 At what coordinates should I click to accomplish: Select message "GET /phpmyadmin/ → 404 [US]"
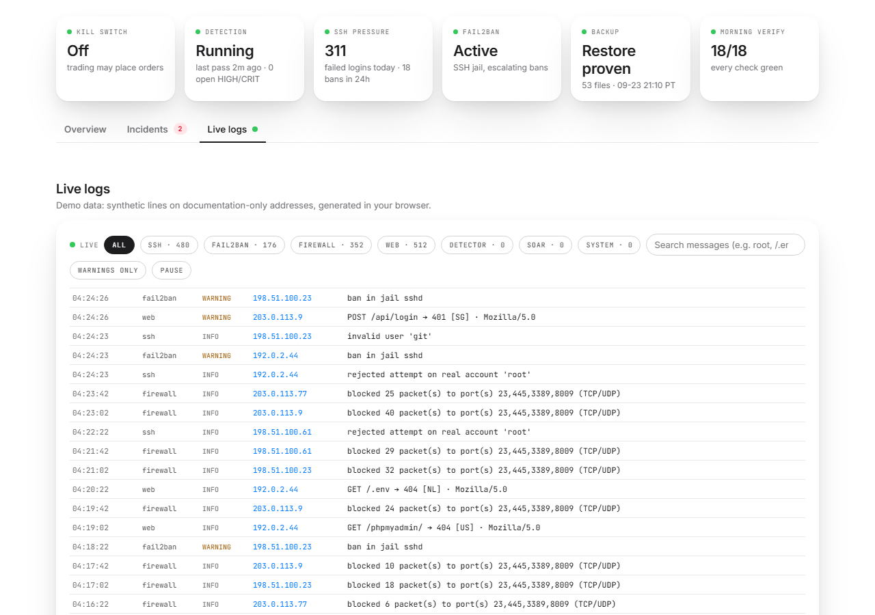click(x=444, y=528)
